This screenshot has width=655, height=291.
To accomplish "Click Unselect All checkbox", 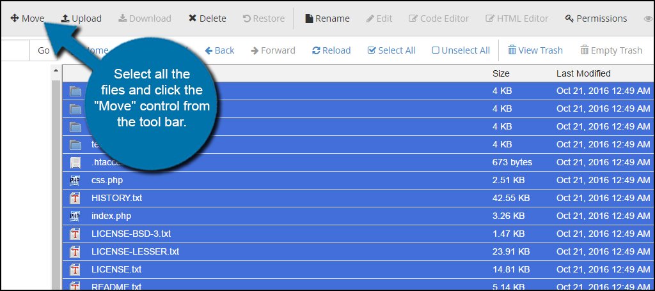I will 461,50.
